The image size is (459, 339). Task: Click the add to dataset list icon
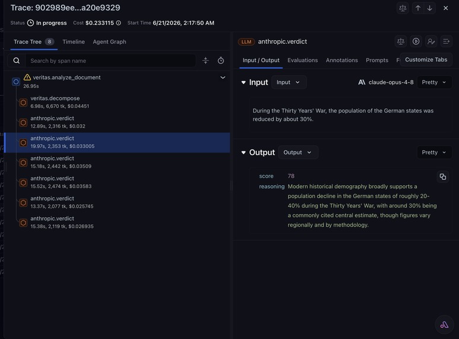point(447,41)
